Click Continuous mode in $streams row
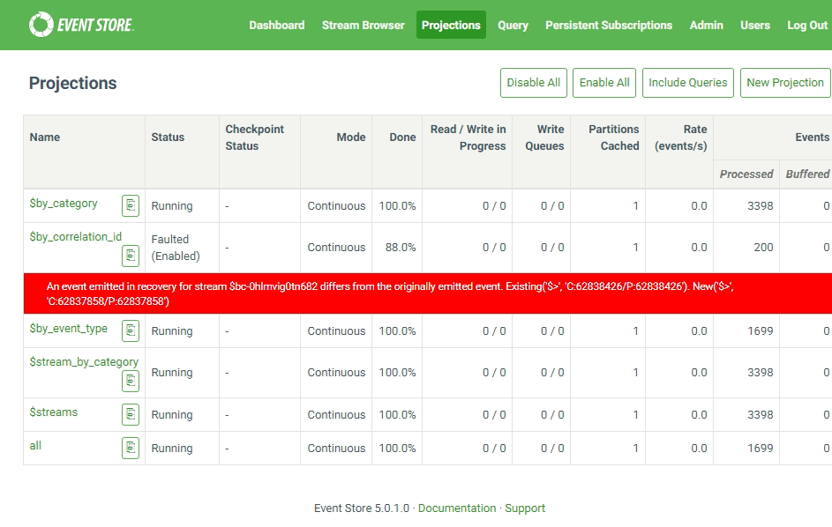 click(x=336, y=414)
